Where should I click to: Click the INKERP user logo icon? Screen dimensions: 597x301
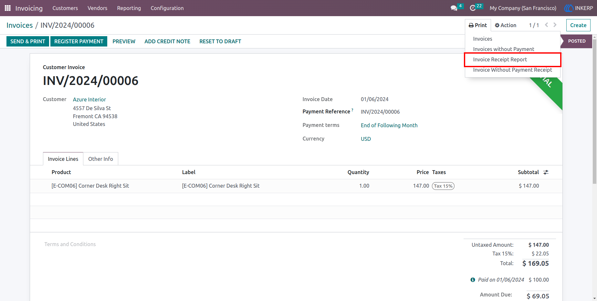[569, 8]
